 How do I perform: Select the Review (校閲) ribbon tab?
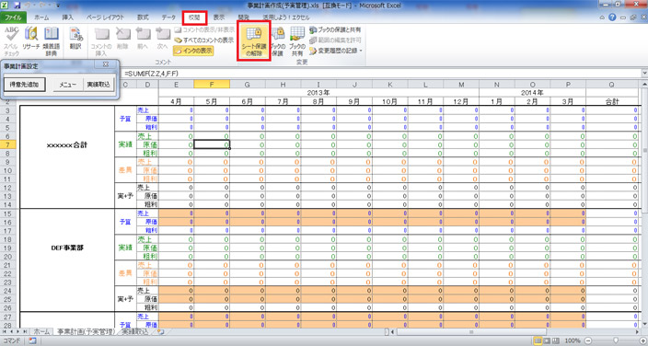click(194, 17)
